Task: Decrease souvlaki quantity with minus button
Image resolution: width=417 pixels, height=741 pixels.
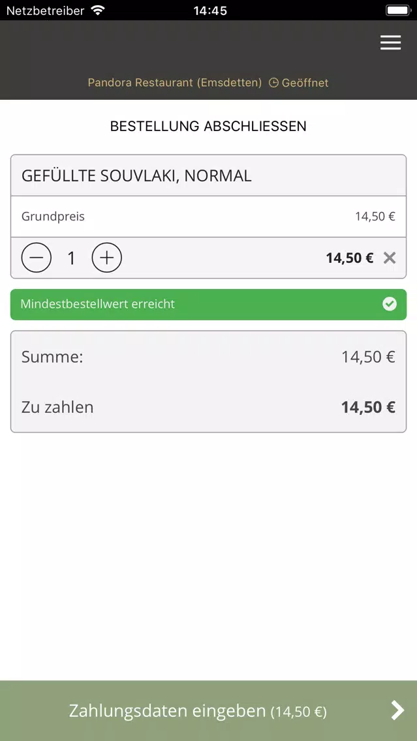Action: [x=37, y=258]
